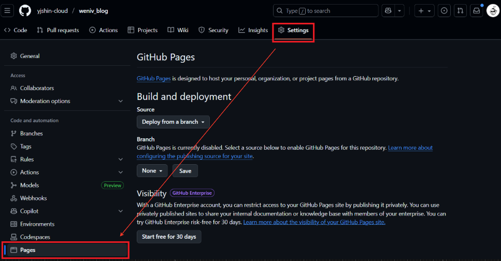Open the hamburger navigation menu
The height and width of the screenshot is (261, 501).
click(7, 11)
